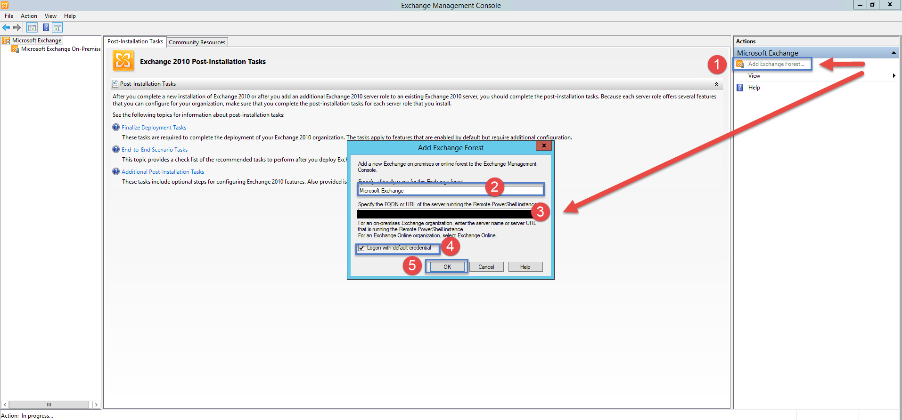This screenshot has height=420, width=902.
Task: Click Help button in Add Exchange Forest dialog
Action: point(525,267)
